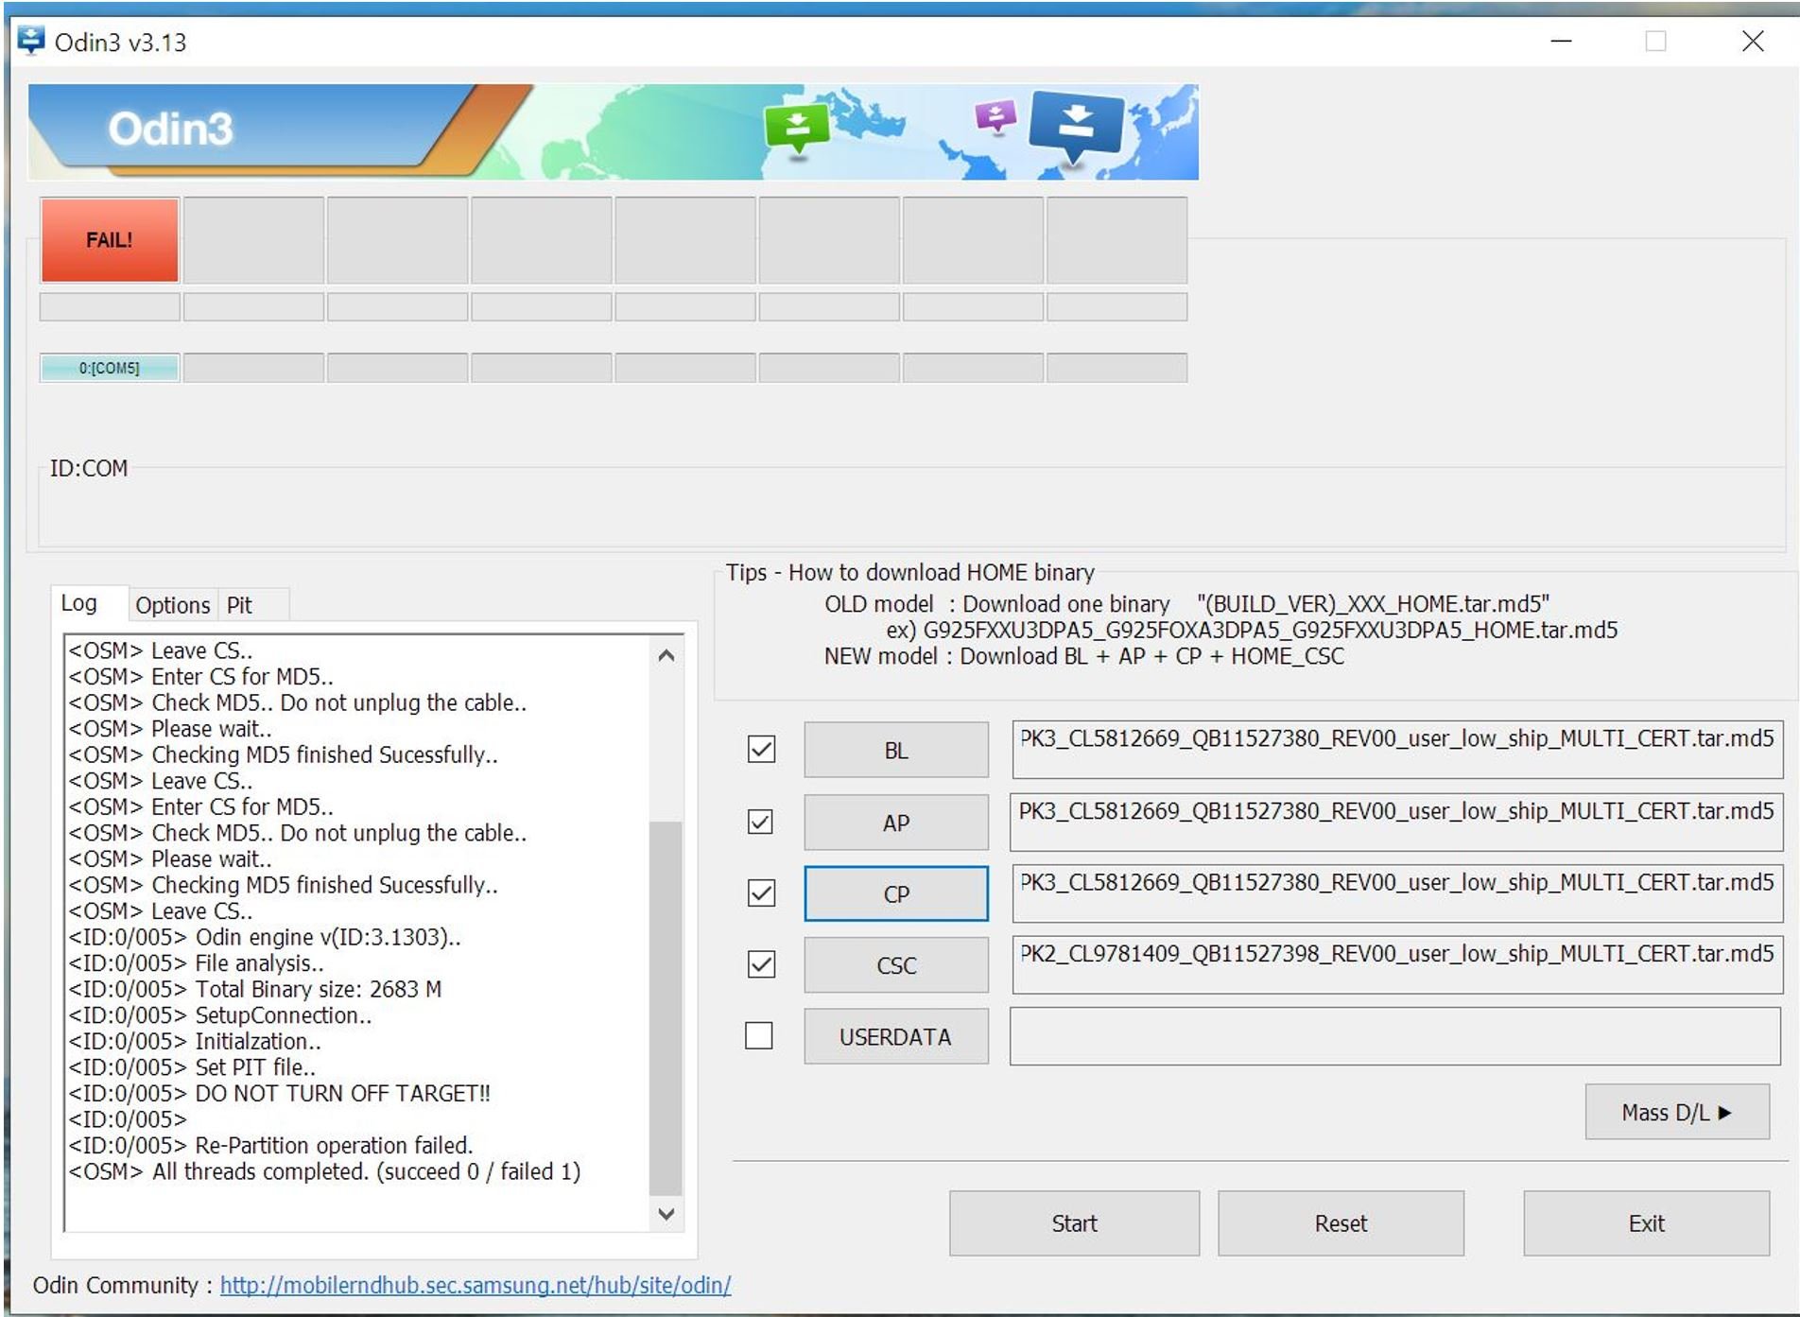
Task: Click 'Tips - How to download HOME binary' heading
Action: (x=910, y=572)
